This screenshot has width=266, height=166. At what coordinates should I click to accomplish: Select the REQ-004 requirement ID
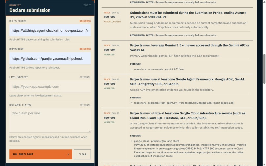click(x=110, y=50)
